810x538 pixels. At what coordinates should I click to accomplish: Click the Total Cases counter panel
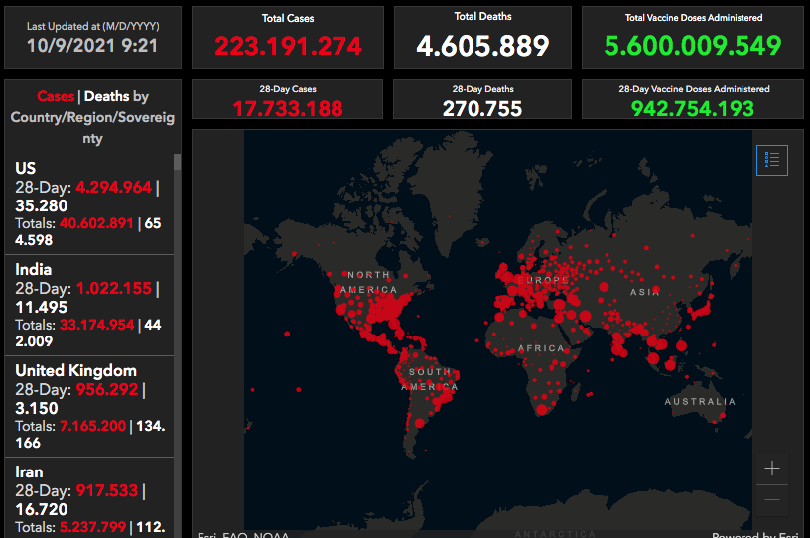[x=288, y=38]
